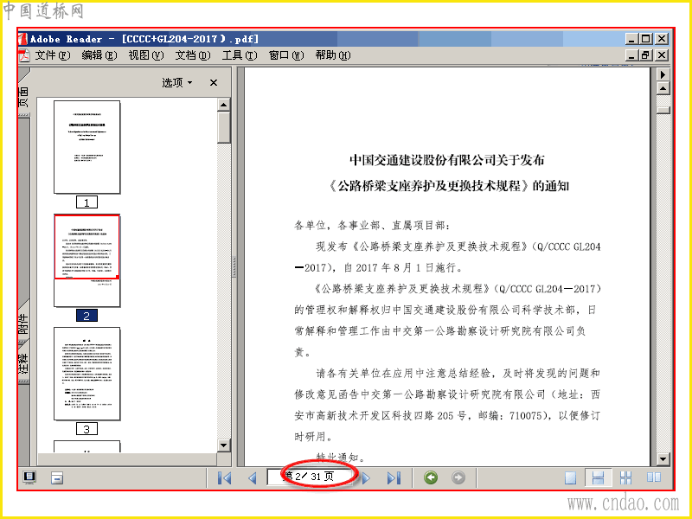Click the minimize pane icon in status bar

[x=57, y=478]
